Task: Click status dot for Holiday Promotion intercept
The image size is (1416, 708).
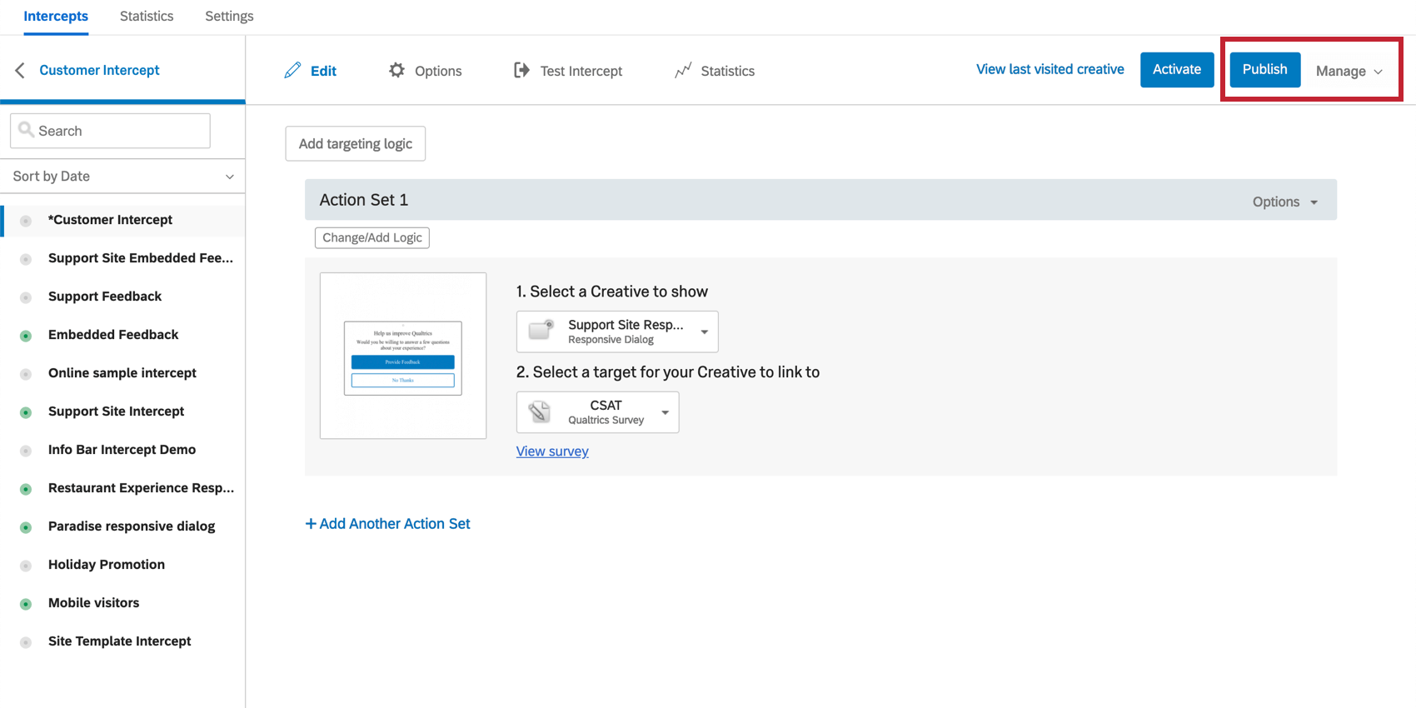Action: [x=26, y=566]
